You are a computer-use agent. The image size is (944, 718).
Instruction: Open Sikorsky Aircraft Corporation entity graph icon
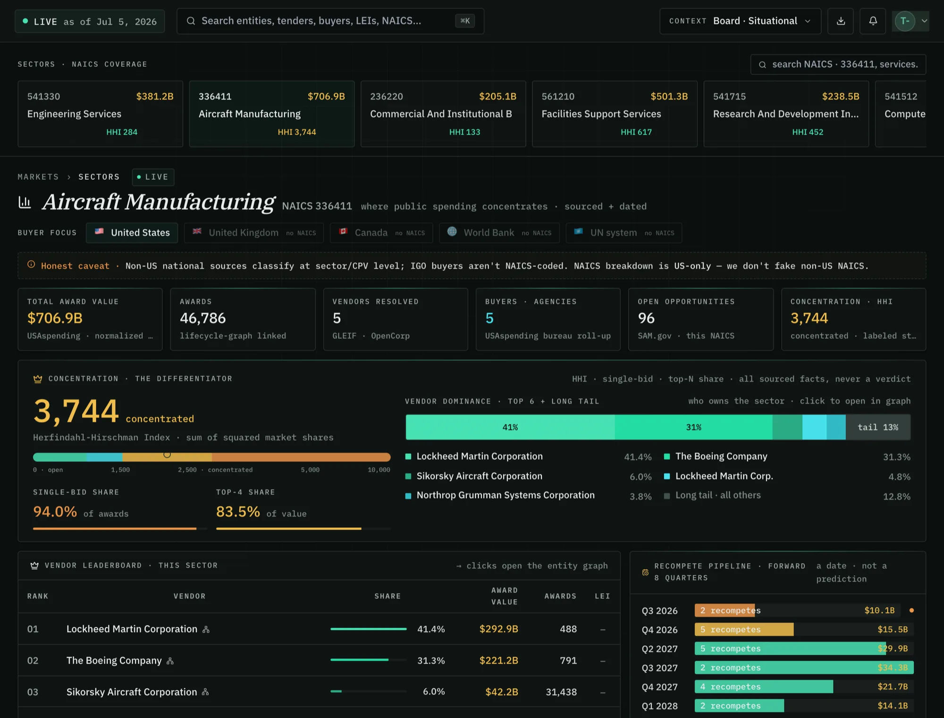pos(205,692)
